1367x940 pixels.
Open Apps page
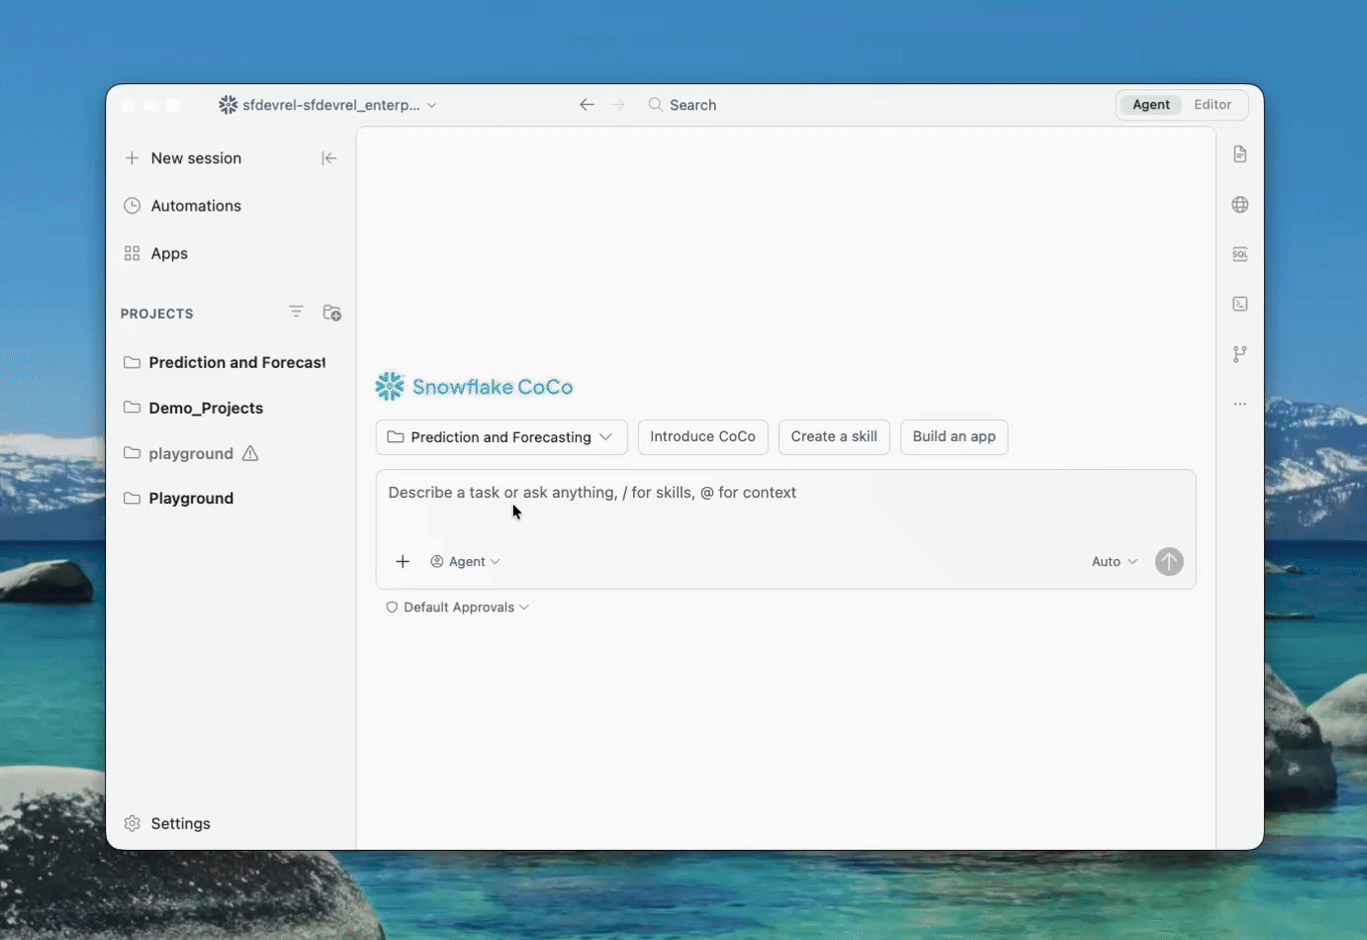pos(156,253)
